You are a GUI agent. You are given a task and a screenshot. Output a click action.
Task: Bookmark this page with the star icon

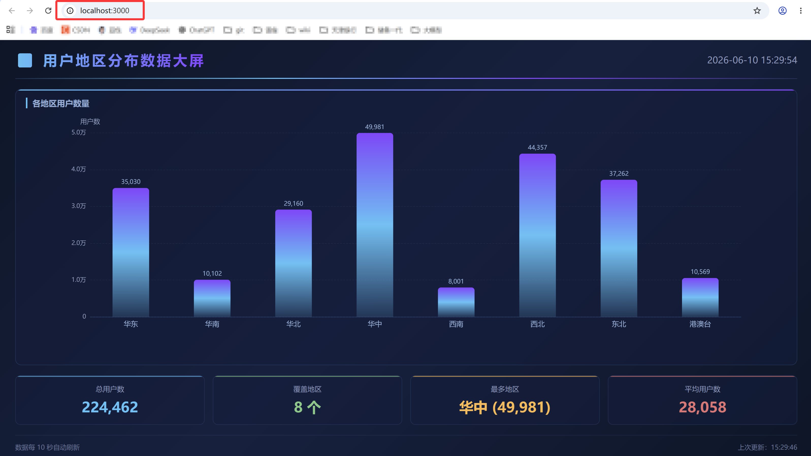(x=757, y=11)
